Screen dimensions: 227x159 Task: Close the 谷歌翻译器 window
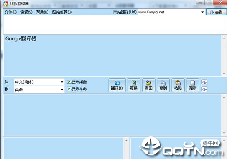coord(220,3)
